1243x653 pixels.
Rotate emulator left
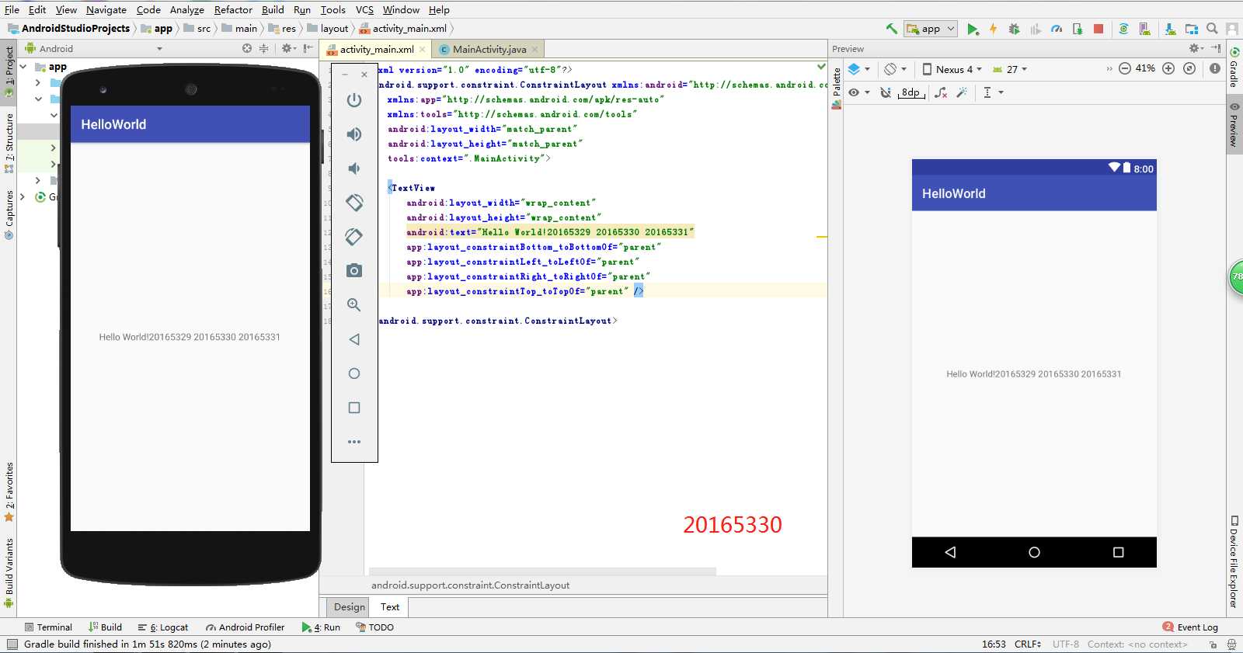[x=354, y=203]
